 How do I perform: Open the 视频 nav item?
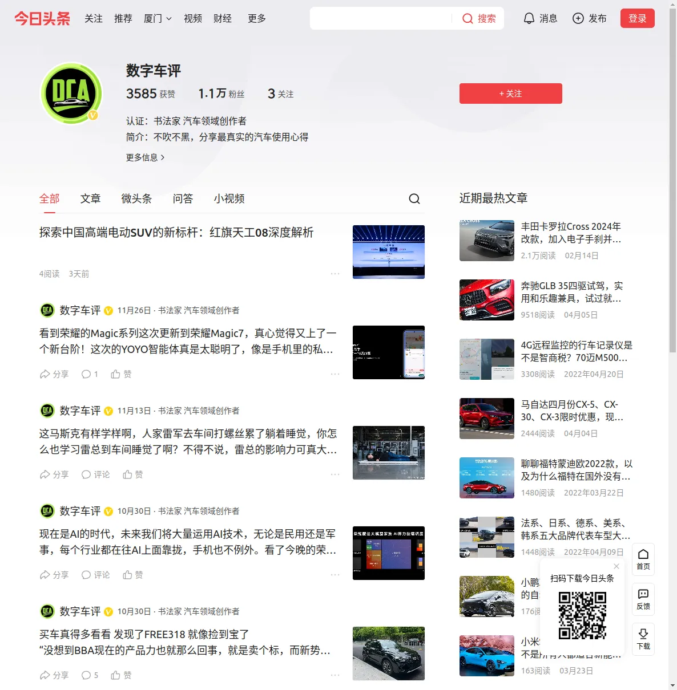(193, 18)
